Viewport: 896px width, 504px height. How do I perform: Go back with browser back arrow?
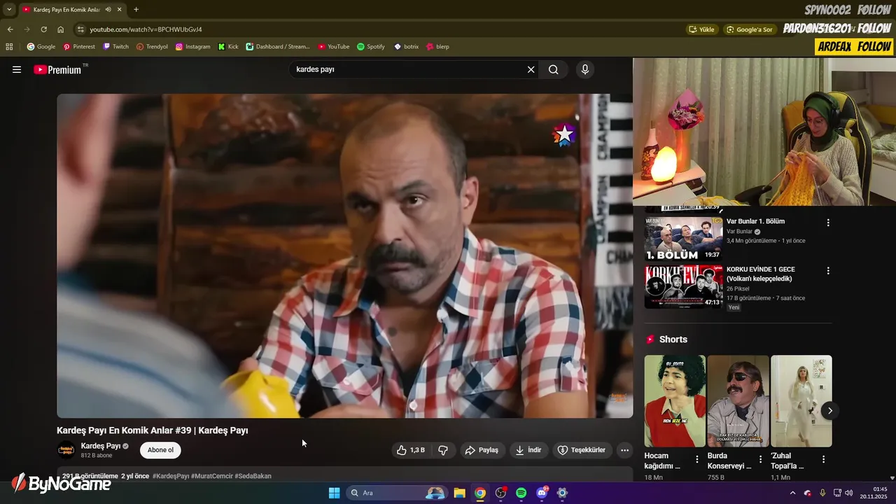tap(10, 29)
